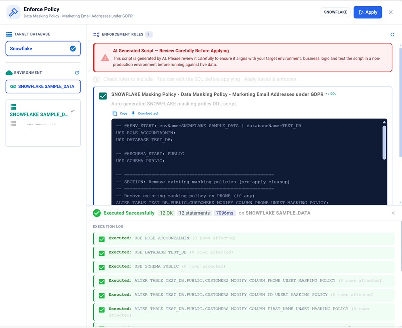402x328 pixels.
Task: Click the grey database icon on environment card
Action: coord(13,123)
